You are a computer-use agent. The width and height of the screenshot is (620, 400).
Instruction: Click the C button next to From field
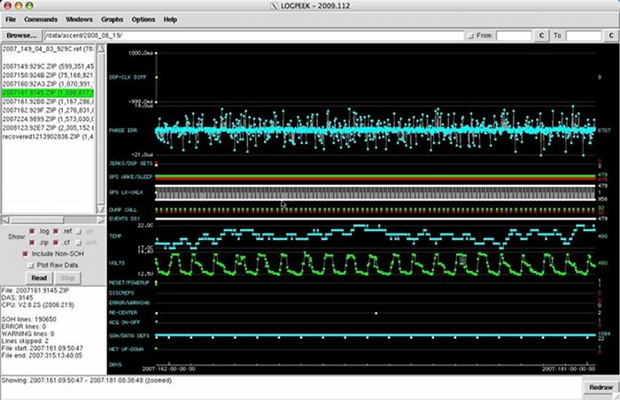pos(541,35)
